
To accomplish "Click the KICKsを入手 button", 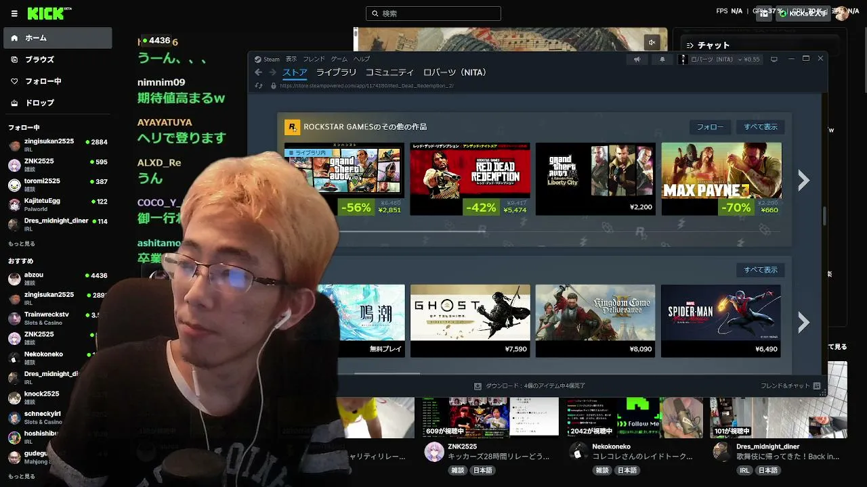I will tap(803, 14).
